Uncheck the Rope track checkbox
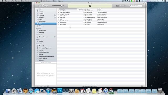Viewport: 168px width, 95px height. pyautogui.click(x=59, y=19)
